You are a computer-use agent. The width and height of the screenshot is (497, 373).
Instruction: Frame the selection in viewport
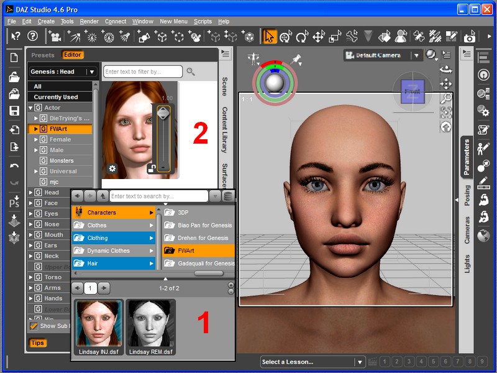tap(446, 113)
